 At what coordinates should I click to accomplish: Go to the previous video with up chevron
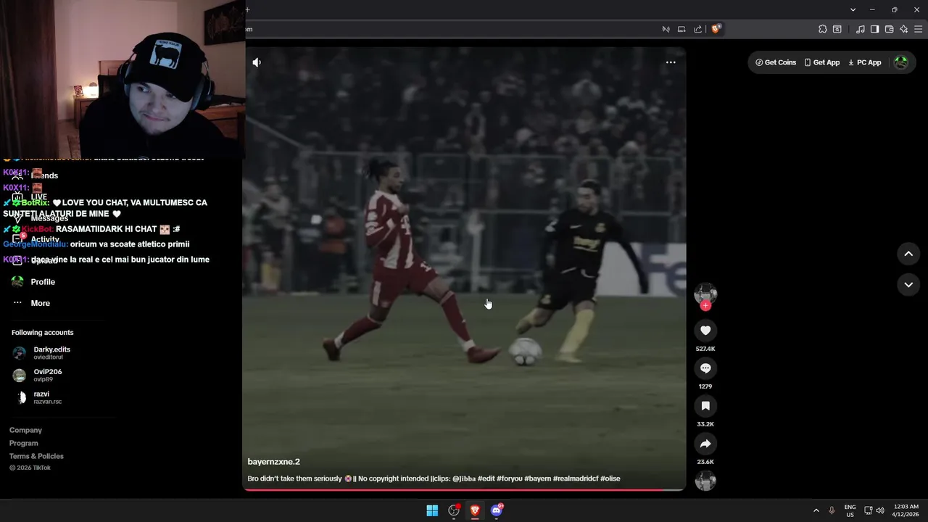[x=908, y=254]
